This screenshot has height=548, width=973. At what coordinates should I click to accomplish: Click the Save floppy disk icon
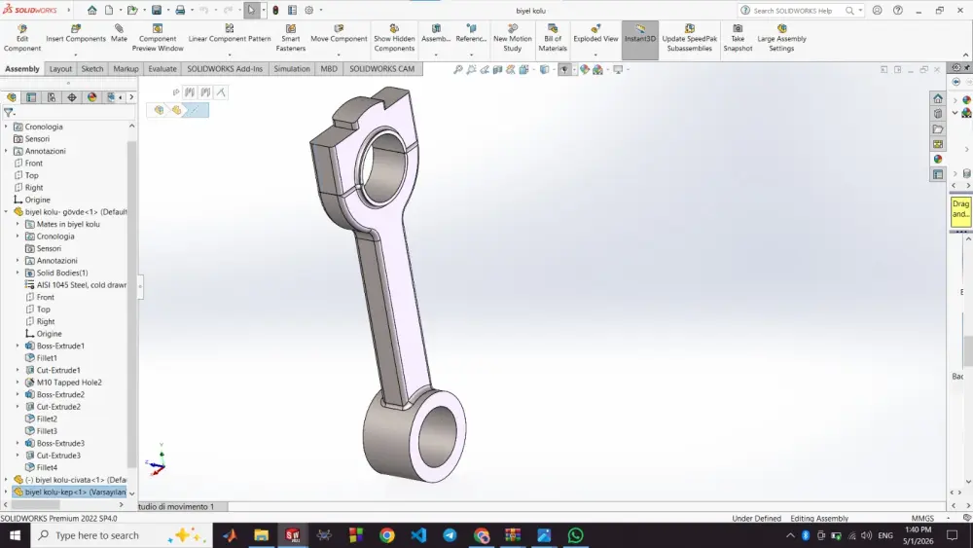pyautogui.click(x=157, y=10)
